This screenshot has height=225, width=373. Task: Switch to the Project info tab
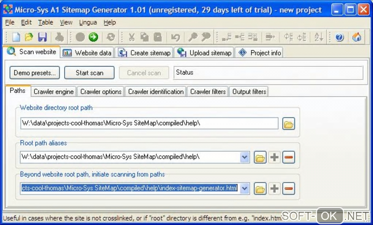pyautogui.click(x=259, y=53)
